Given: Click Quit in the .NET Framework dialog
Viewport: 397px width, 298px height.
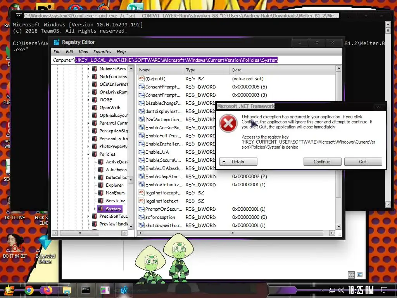Looking at the screenshot, I should coord(363,162).
